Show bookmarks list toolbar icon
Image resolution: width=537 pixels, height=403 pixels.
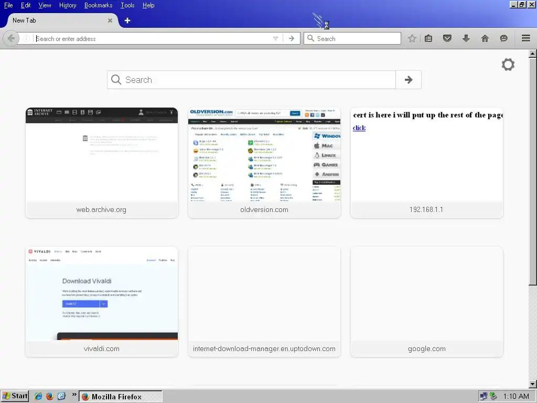428,38
